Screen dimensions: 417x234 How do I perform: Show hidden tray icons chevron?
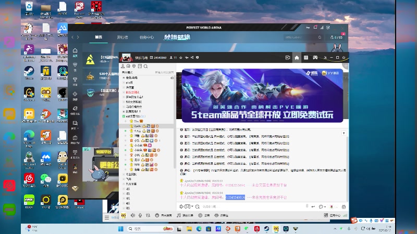point(335,229)
